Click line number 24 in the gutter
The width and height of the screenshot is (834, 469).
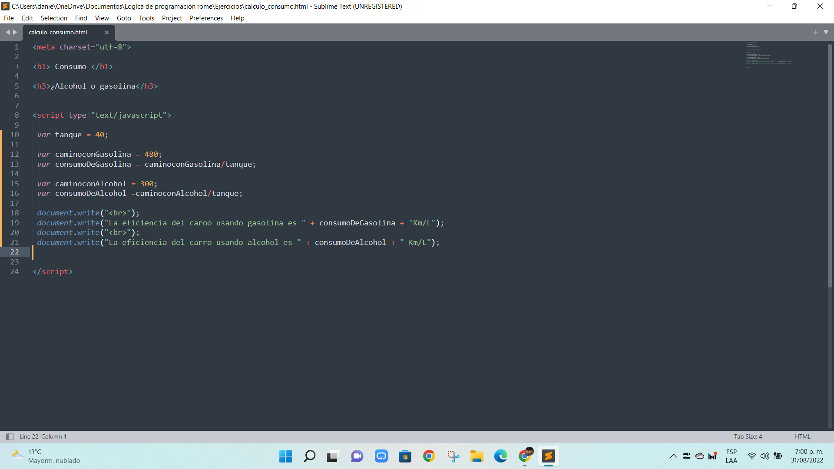(x=14, y=272)
